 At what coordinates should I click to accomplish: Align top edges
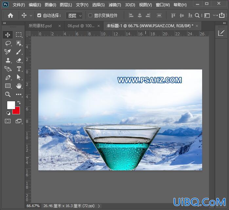[x=173, y=15]
